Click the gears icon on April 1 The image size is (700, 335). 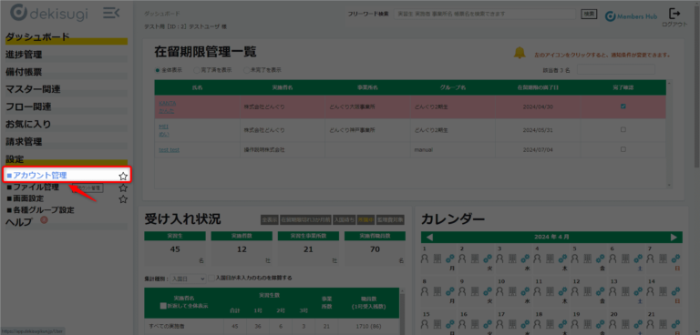[x=450, y=258]
